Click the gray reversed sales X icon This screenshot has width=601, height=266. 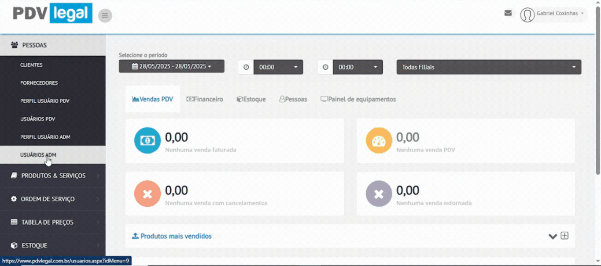(379, 194)
